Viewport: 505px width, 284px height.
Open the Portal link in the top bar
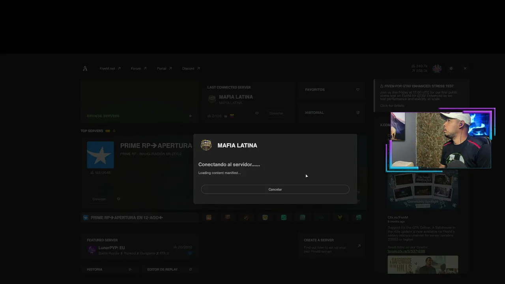164,69
